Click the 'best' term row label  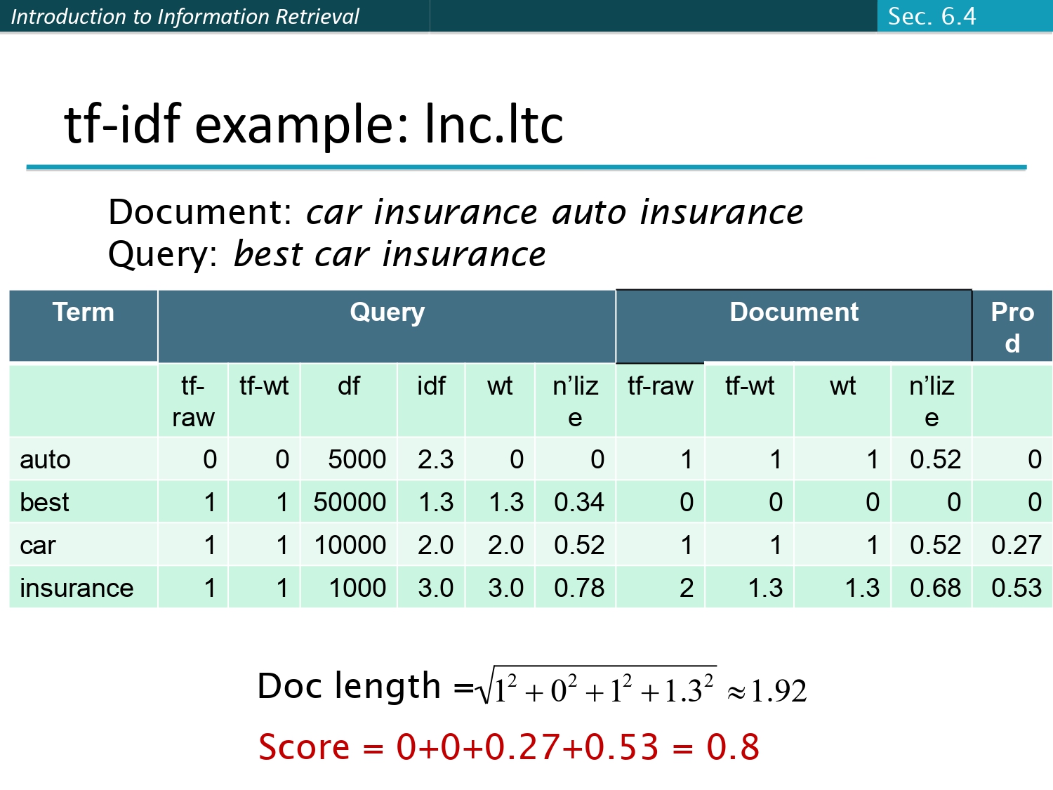[x=44, y=503]
